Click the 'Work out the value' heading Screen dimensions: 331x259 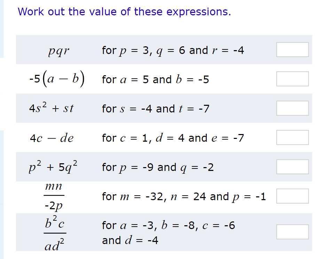pos(124,11)
